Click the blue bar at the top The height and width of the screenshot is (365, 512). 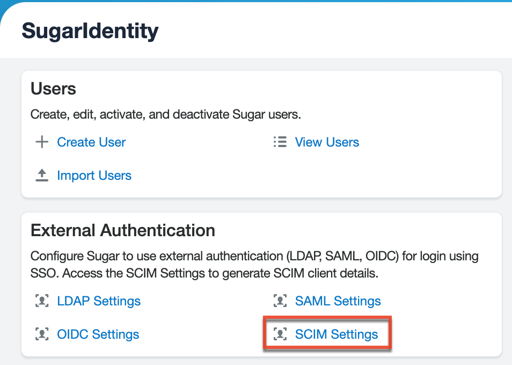click(x=256, y=3)
